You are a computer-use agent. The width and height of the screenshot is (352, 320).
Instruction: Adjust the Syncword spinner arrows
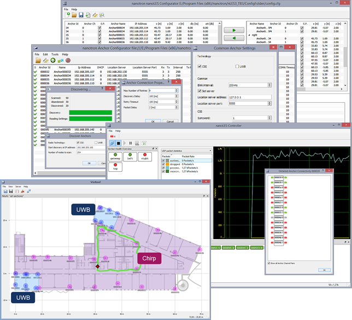point(269,118)
